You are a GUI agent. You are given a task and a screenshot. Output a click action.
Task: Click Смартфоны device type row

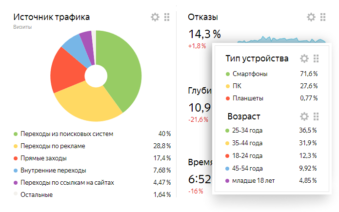pyautogui.click(x=250, y=74)
